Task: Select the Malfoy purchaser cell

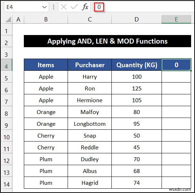Action: click(x=90, y=112)
